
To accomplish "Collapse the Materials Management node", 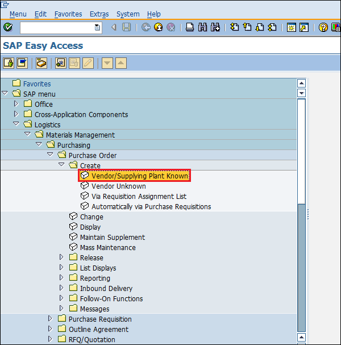I will tap(27, 134).
